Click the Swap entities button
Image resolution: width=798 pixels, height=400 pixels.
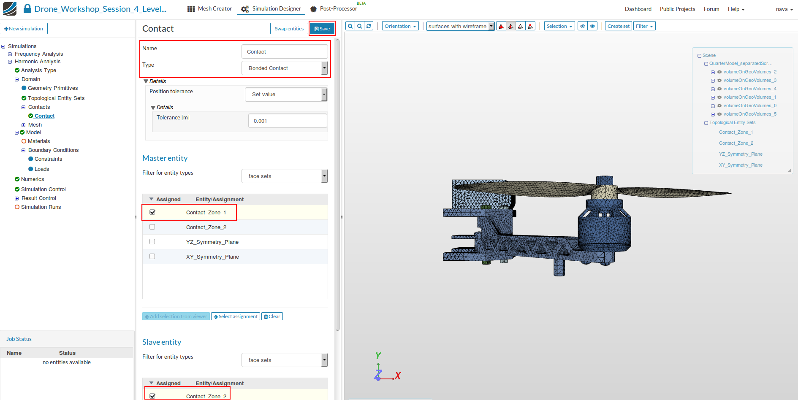point(289,29)
